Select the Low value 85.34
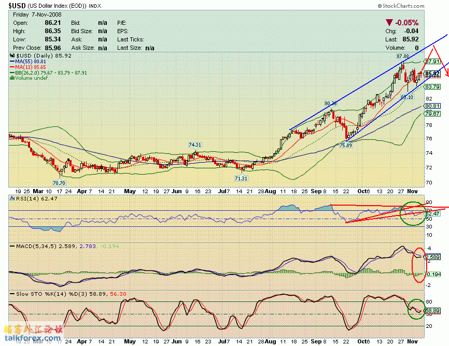 [53, 39]
